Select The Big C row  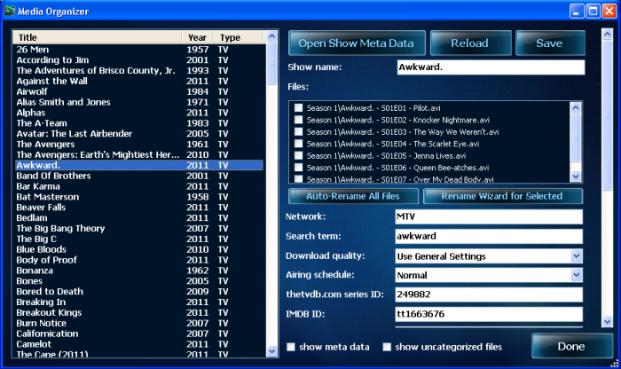(139, 239)
